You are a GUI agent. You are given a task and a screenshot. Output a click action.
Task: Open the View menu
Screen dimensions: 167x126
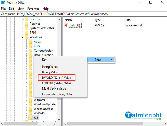[21, 9]
